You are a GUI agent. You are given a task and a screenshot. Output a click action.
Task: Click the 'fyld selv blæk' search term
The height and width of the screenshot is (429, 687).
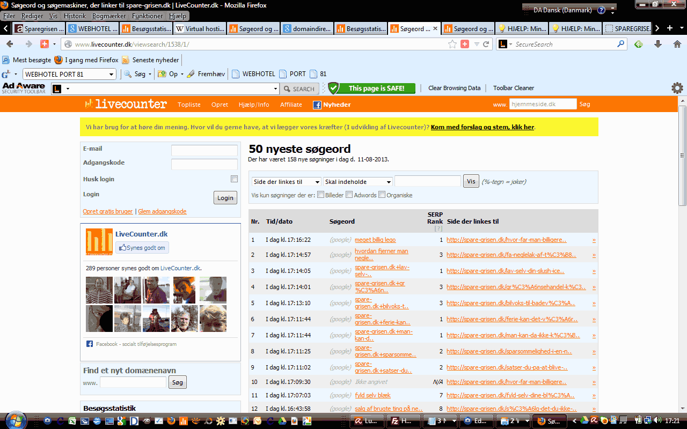(x=372, y=395)
